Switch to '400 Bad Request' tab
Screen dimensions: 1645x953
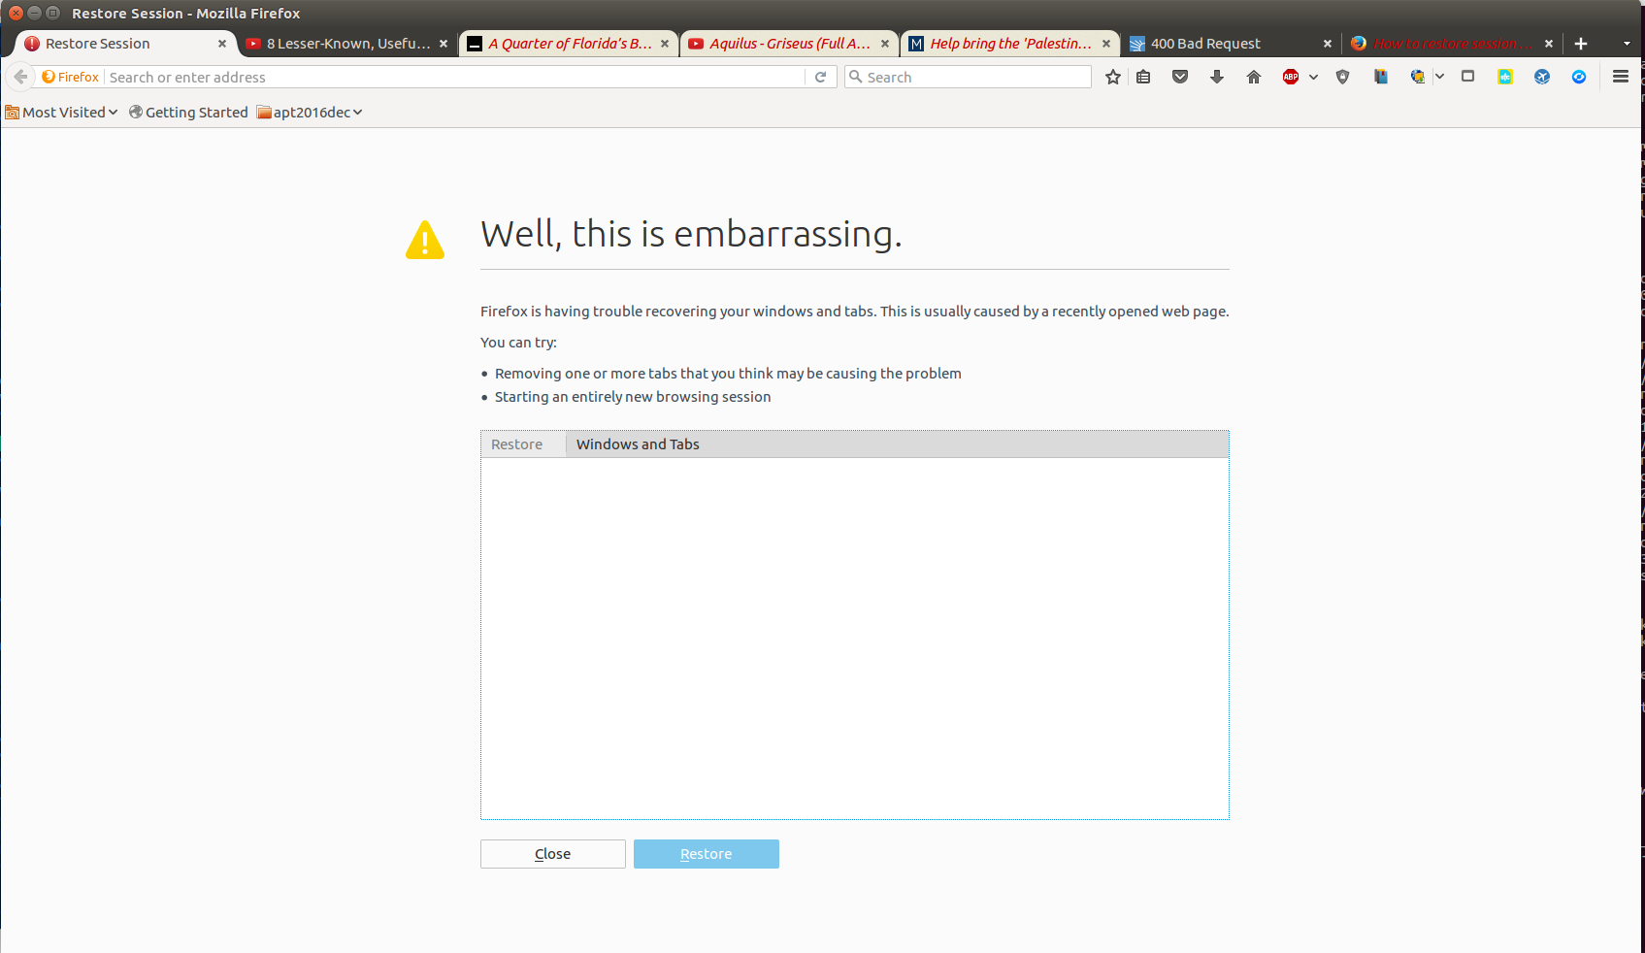[x=1231, y=44]
